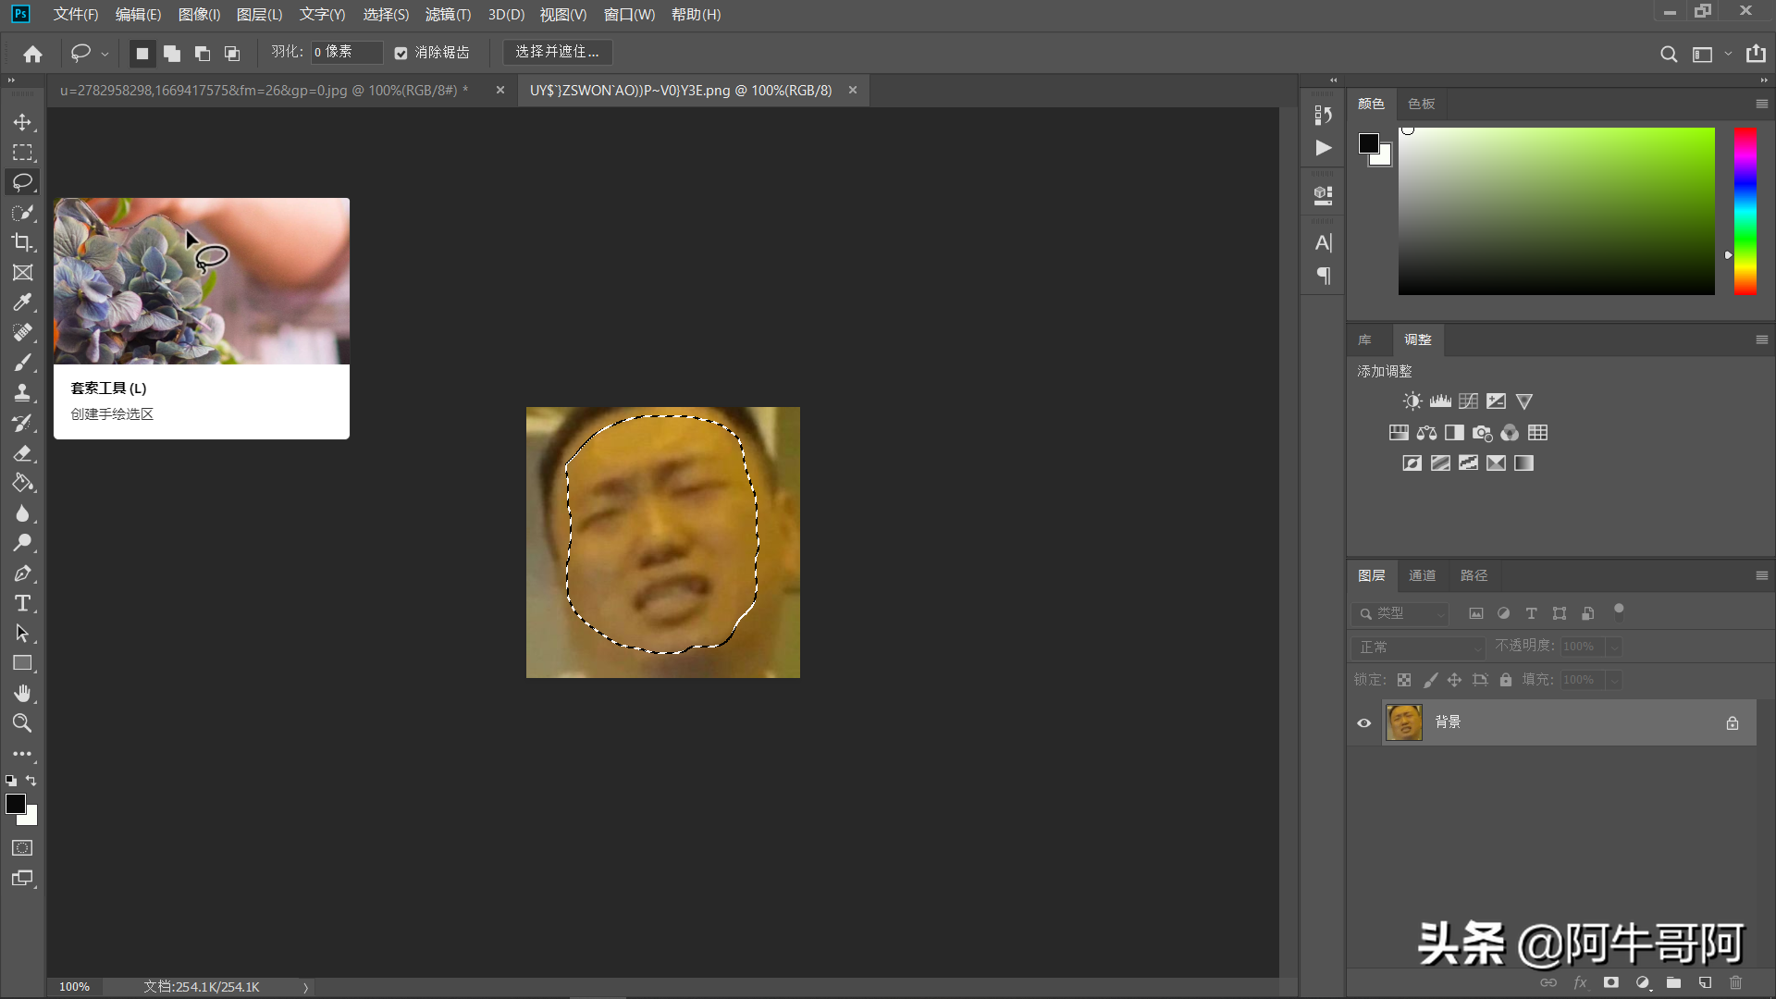Select the Eyedropper tool
Viewport: 1776px width, 999px height.
(x=22, y=302)
